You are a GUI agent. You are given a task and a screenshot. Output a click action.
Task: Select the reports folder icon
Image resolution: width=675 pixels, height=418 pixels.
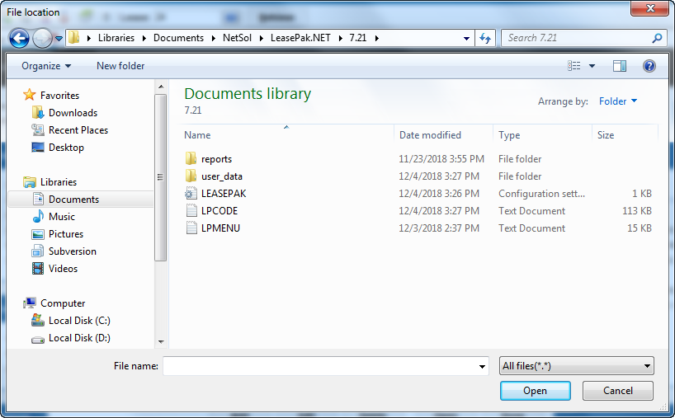tap(191, 158)
